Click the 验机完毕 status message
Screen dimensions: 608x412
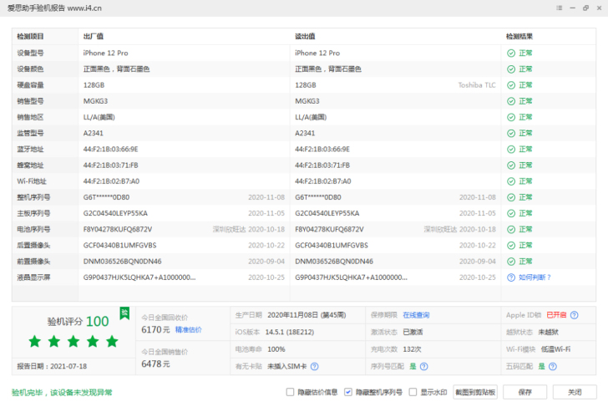tap(62, 393)
